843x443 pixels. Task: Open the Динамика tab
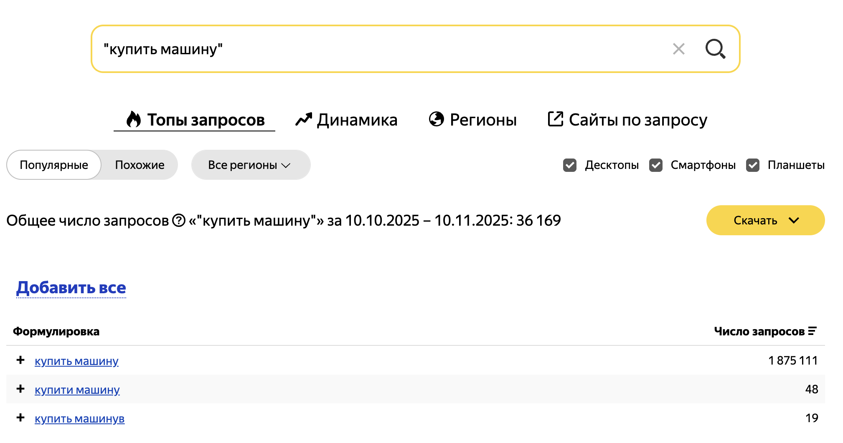346,120
